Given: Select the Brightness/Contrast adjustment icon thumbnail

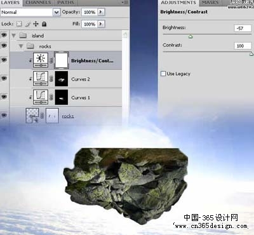Looking at the screenshot, I should click(41, 60).
